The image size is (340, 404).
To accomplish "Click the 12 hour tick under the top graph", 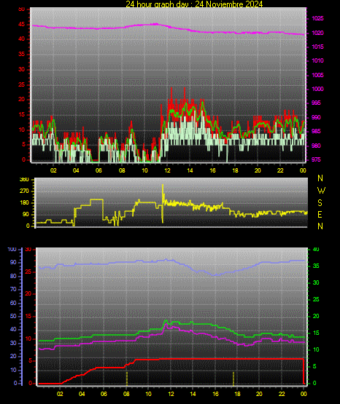I will (167, 170).
